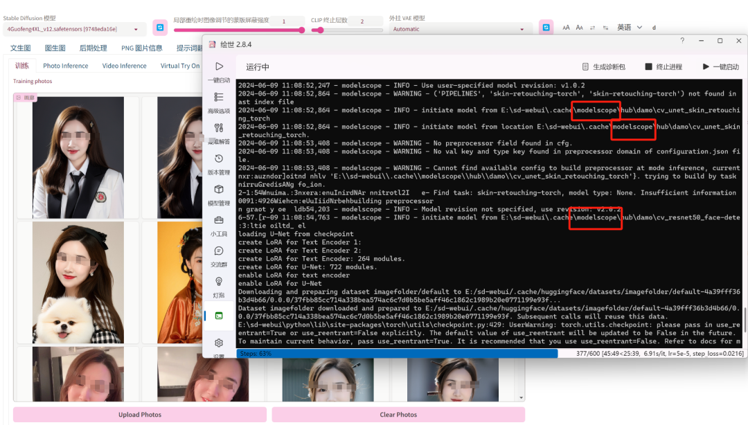The image size is (748, 425).
Task: Open 模型管理 model management in sidebar
Action: (219, 195)
